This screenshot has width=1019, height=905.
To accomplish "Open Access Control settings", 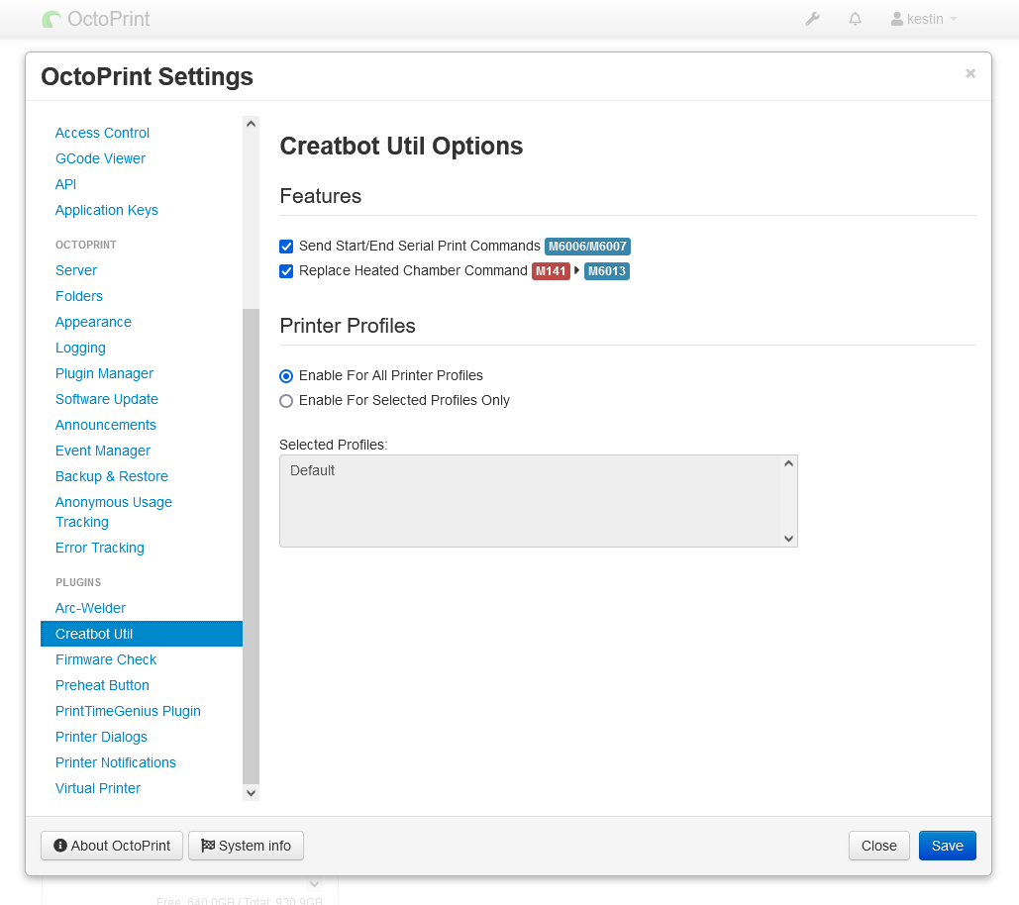I will 102,133.
